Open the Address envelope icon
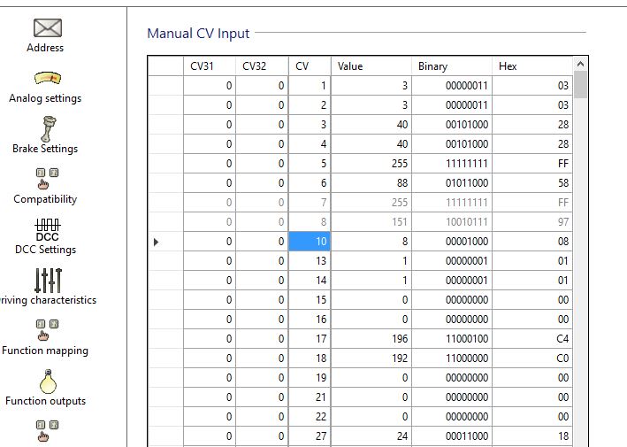The height and width of the screenshot is (447, 627). [45, 29]
